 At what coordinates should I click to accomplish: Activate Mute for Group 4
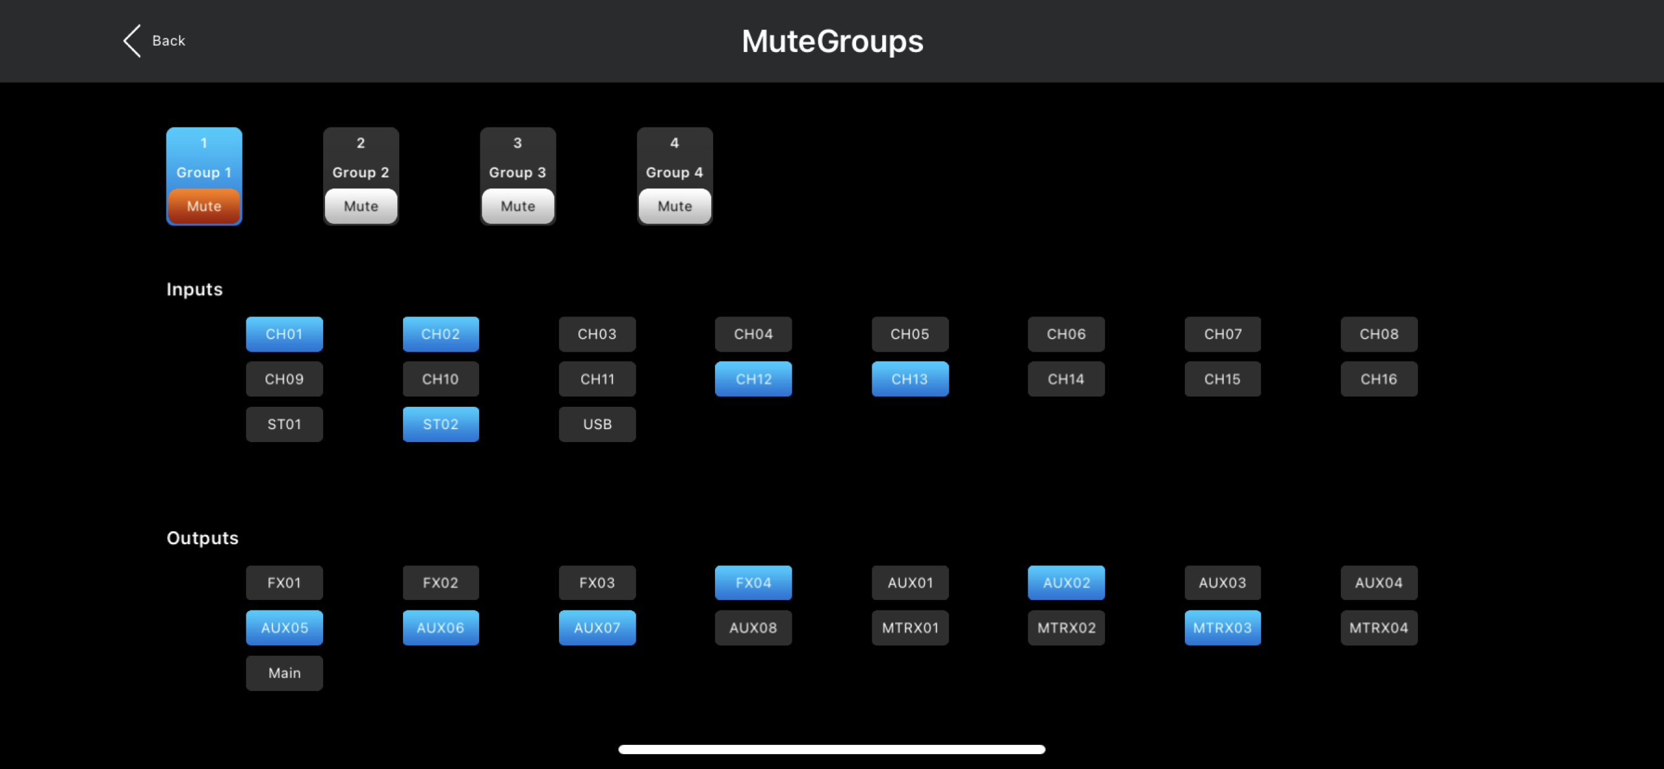pos(674,206)
